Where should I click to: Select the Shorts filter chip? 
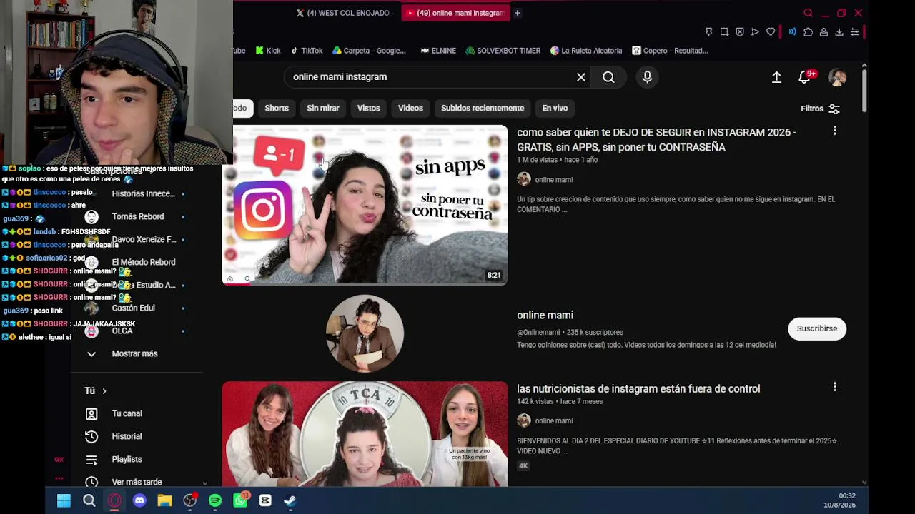277,109
